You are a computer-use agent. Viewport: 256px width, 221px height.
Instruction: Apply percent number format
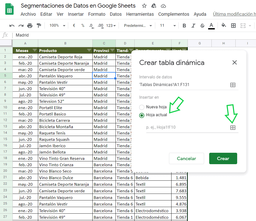(x=83, y=26)
